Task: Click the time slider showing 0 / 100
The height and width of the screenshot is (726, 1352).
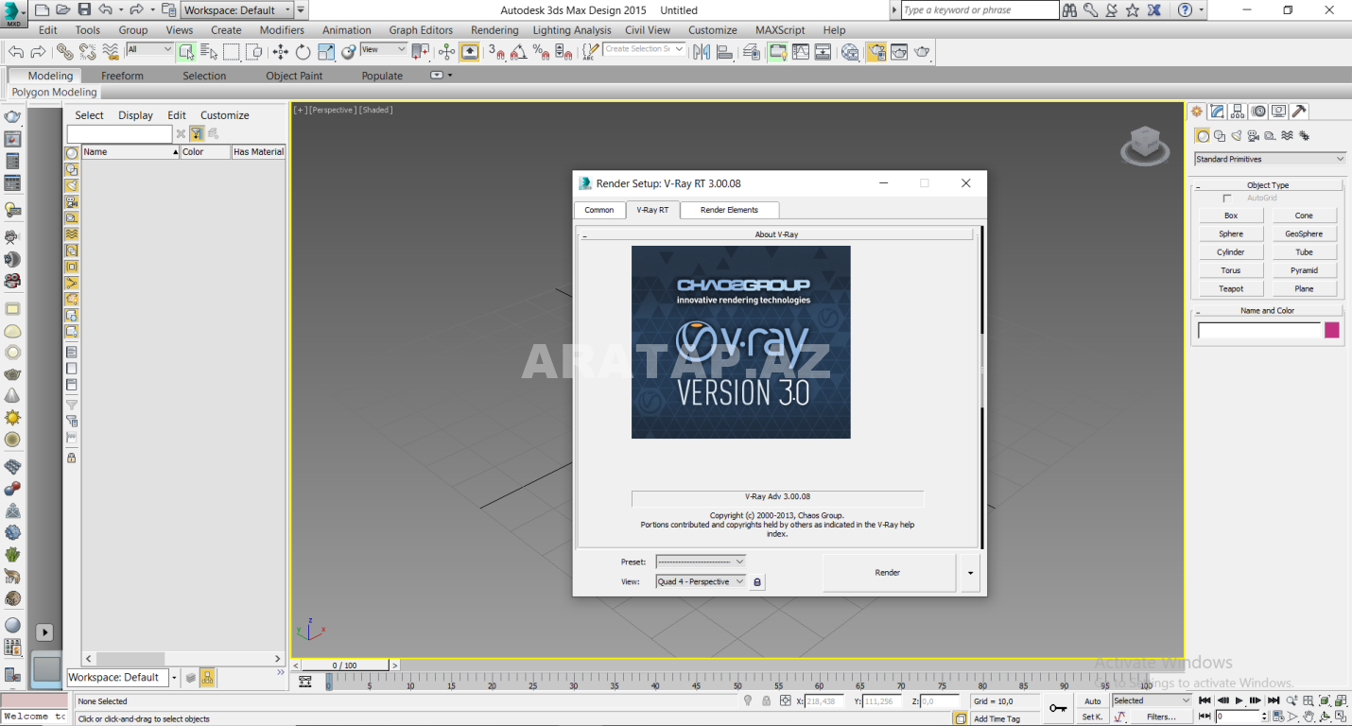Action: (x=343, y=665)
